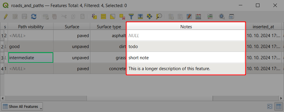
Task: Click the New field icon
Action: tap(171, 17)
